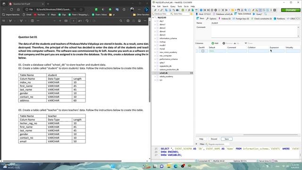The width and height of the screenshot is (302, 170).
Task: Click the Save button for the table
Action: pyautogui.click(x=226, y=139)
